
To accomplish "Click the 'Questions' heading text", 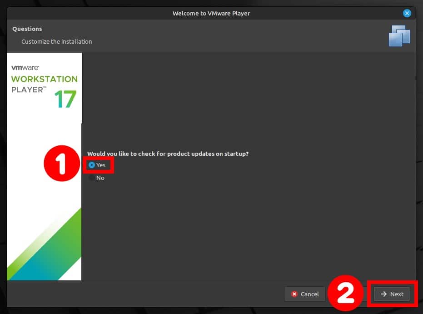I will (x=27, y=29).
